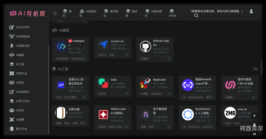Click the AI导航网 site logo

pyautogui.click(x=27, y=13)
